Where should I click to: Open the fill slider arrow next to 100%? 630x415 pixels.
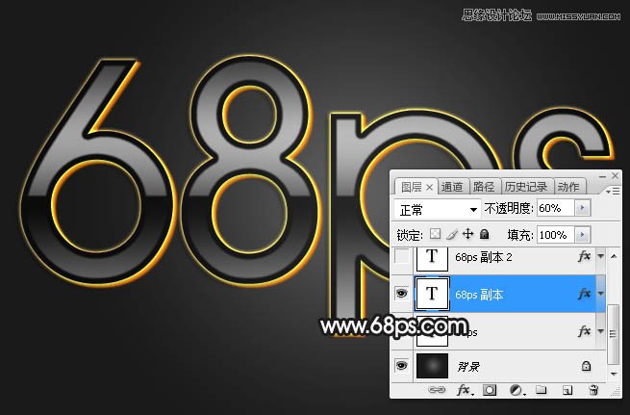[x=583, y=235]
